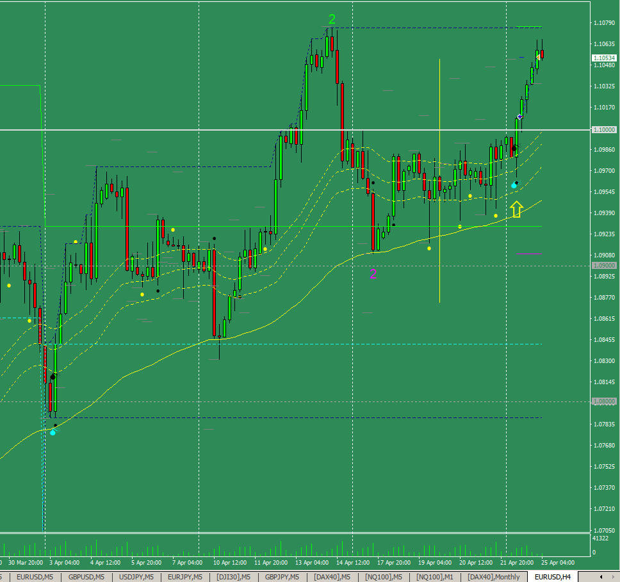Click the 1.10000 level label on price scale
620x582 pixels.
pos(604,130)
